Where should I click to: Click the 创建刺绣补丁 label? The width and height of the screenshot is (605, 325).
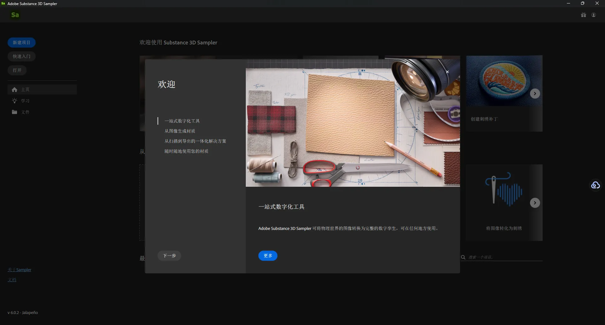pos(484,119)
